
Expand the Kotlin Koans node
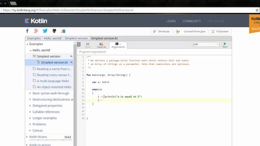click(x=27, y=137)
